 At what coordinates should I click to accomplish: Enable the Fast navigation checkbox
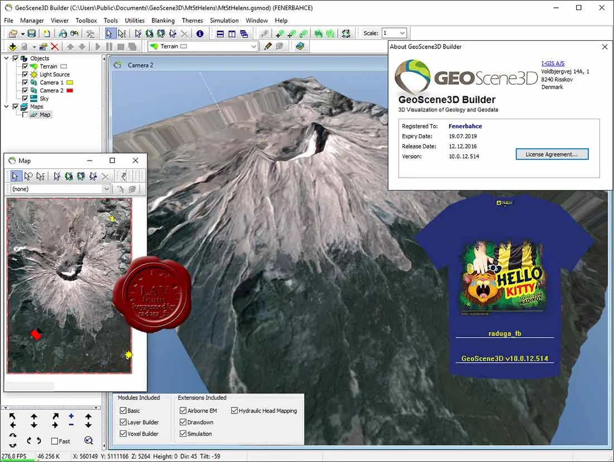pyautogui.click(x=55, y=441)
